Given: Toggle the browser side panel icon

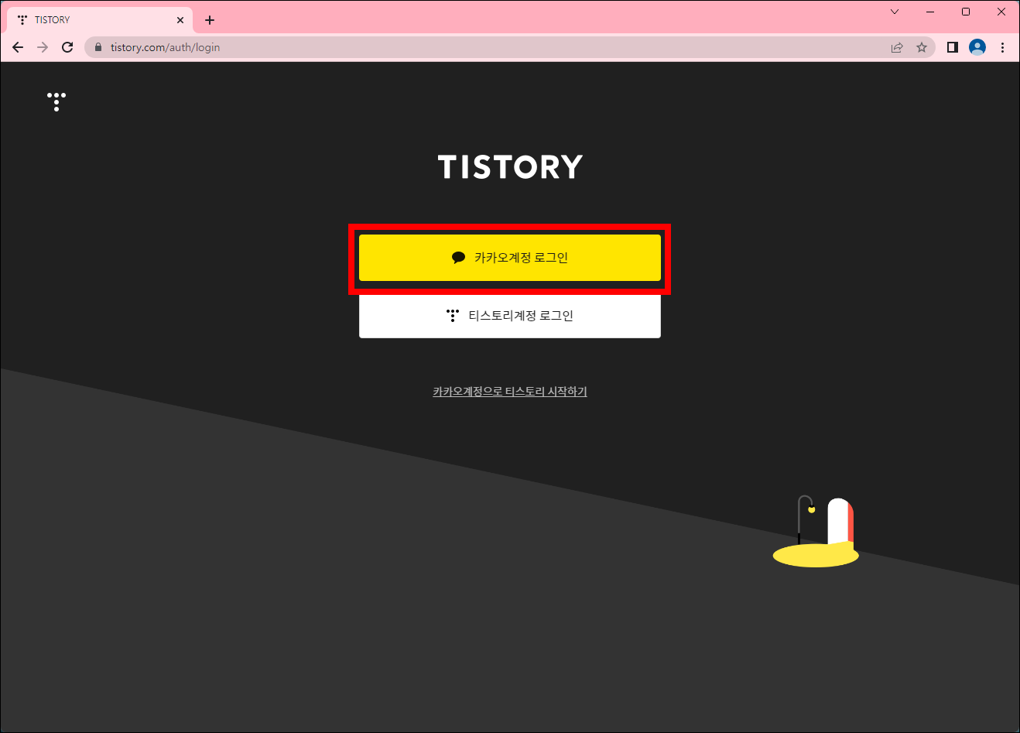Looking at the screenshot, I should pyautogui.click(x=953, y=47).
